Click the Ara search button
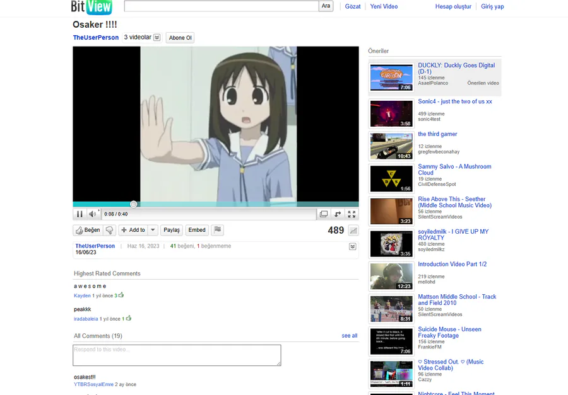Screen dimensions: 568x395 coord(326,6)
